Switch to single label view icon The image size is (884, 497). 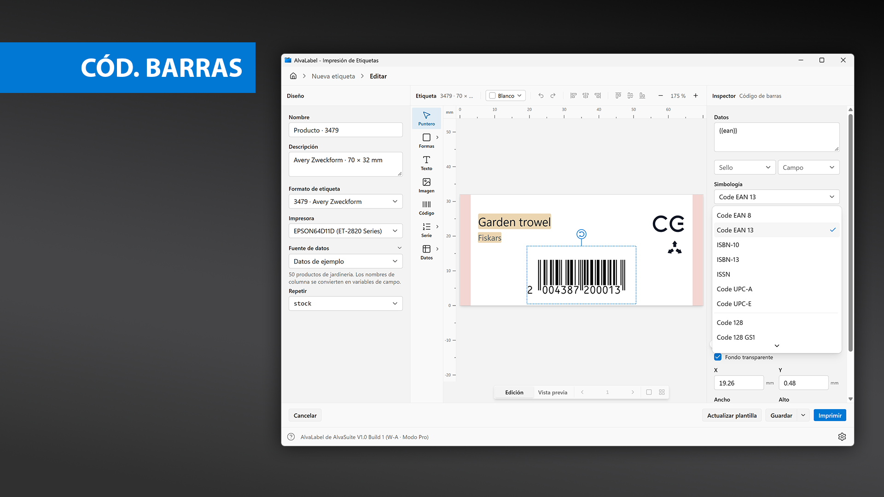(649, 392)
